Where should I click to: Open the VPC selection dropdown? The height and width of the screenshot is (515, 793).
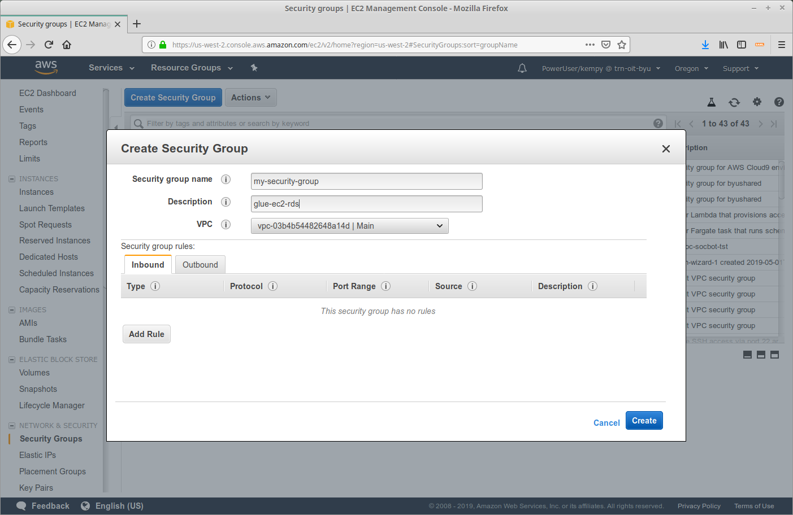350,226
